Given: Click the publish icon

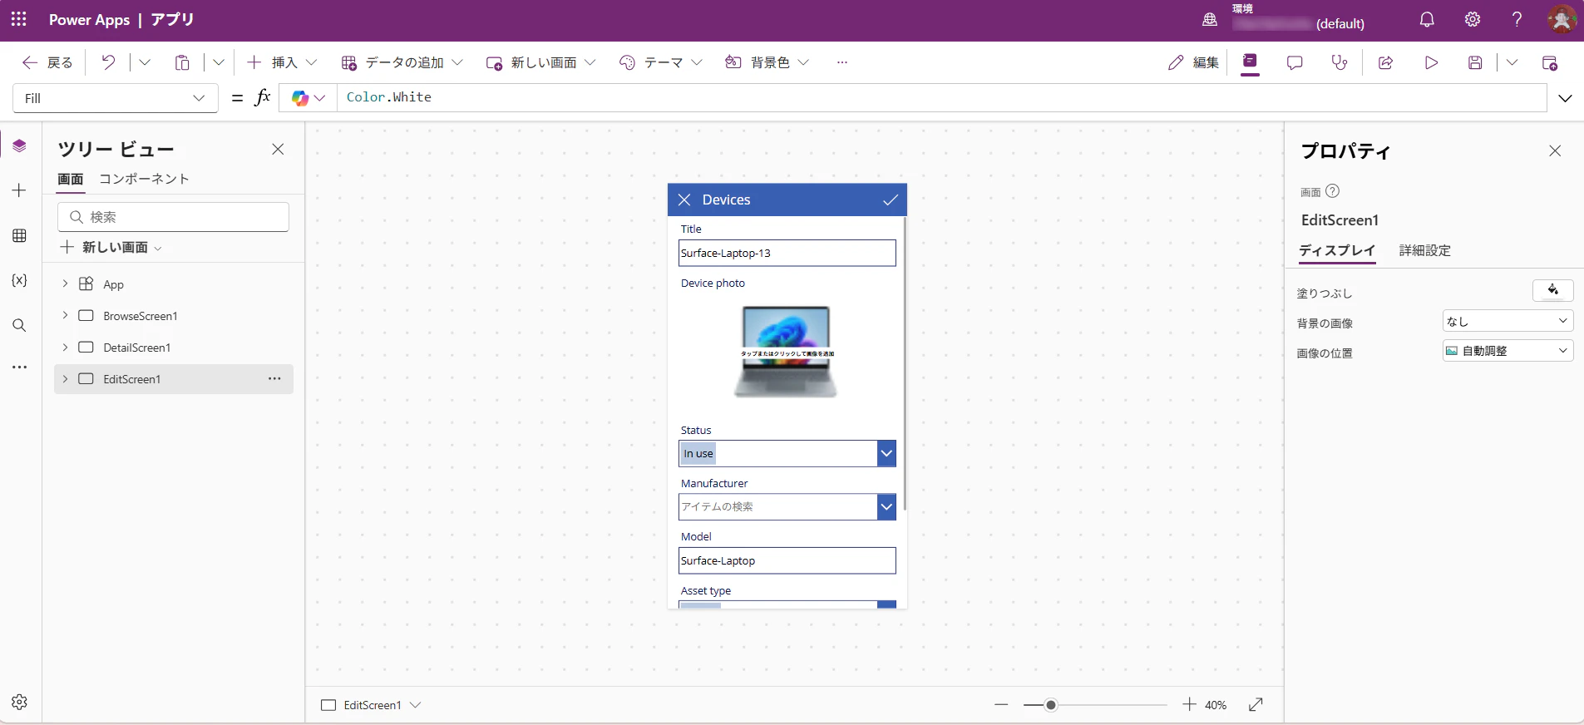Looking at the screenshot, I should tap(1550, 62).
